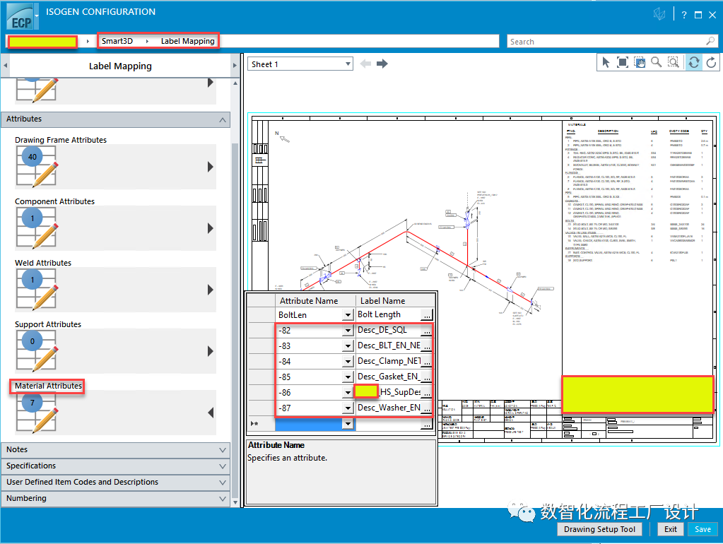Open the ECP application menu logo
723x544 pixels.
coord(22,16)
